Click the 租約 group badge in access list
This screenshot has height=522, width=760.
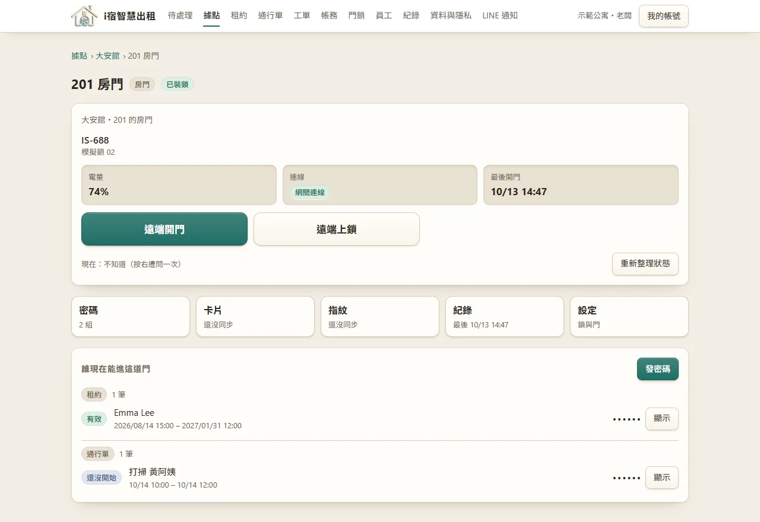tap(94, 394)
